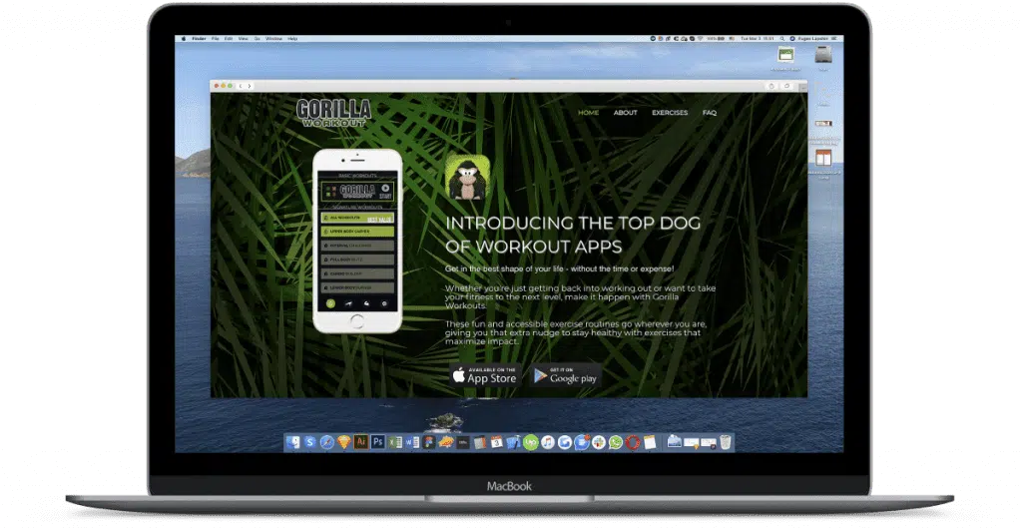Screen dimensions: 1022x528
Task: Tap the green tab icon on phone
Action: (x=330, y=303)
